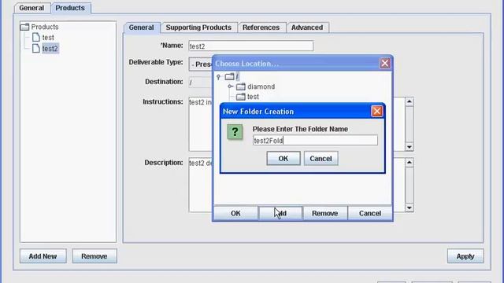This screenshot has height=283, width=504.
Task: Open the inner General tab
Action: pos(142,28)
